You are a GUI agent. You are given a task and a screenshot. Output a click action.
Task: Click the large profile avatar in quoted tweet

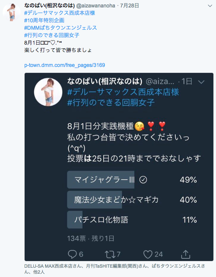click(48, 92)
